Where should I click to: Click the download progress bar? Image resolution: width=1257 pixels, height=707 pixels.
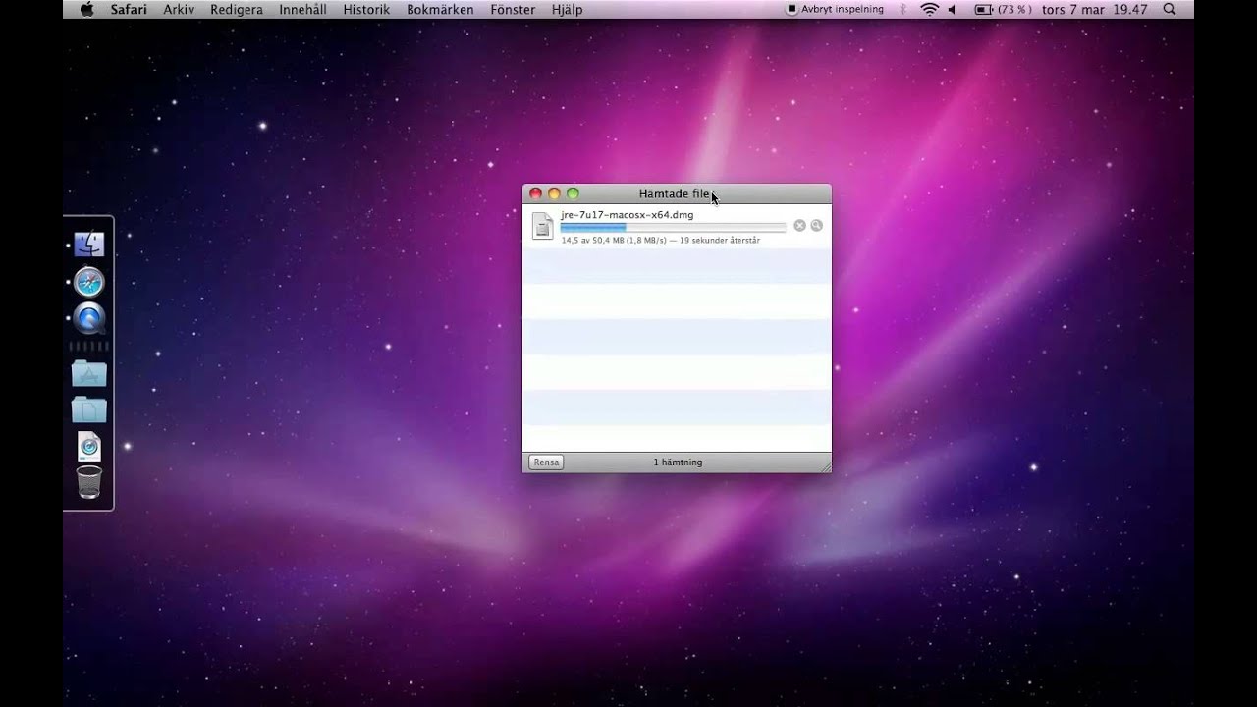(x=673, y=227)
